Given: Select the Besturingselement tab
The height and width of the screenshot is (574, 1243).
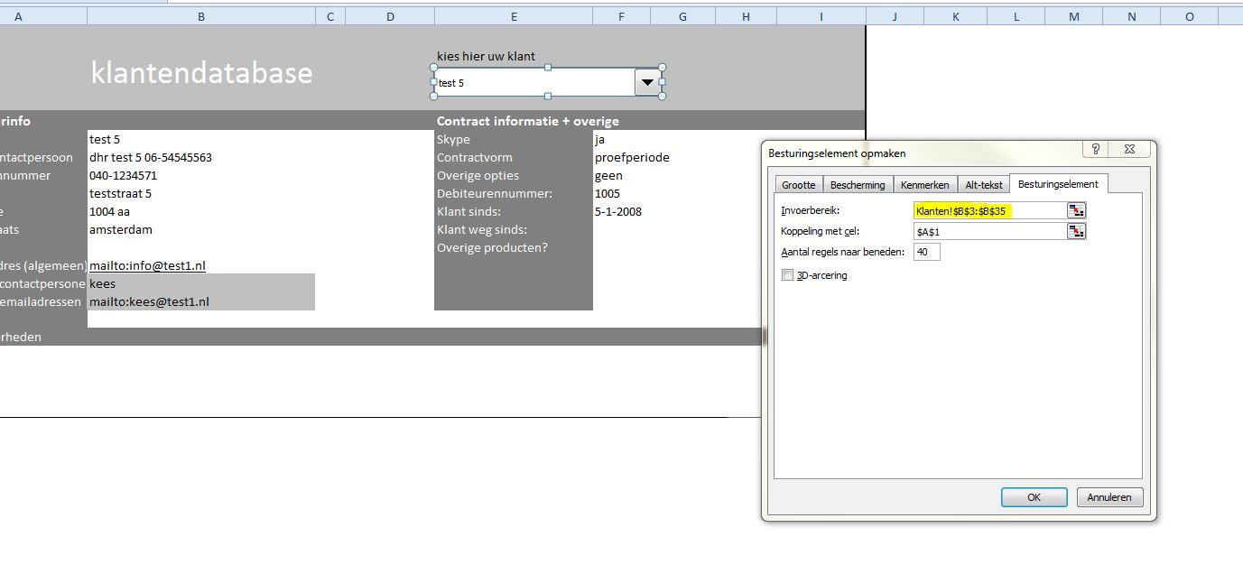Looking at the screenshot, I should click(1058, 184).
